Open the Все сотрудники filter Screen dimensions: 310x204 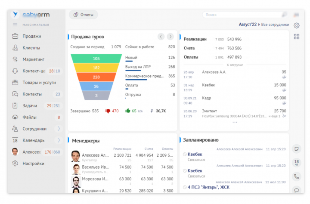point(275,25)
